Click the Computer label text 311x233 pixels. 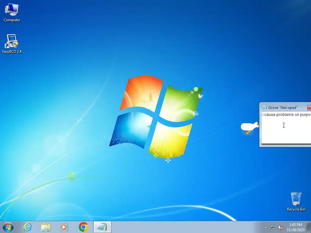coord(12,20)
